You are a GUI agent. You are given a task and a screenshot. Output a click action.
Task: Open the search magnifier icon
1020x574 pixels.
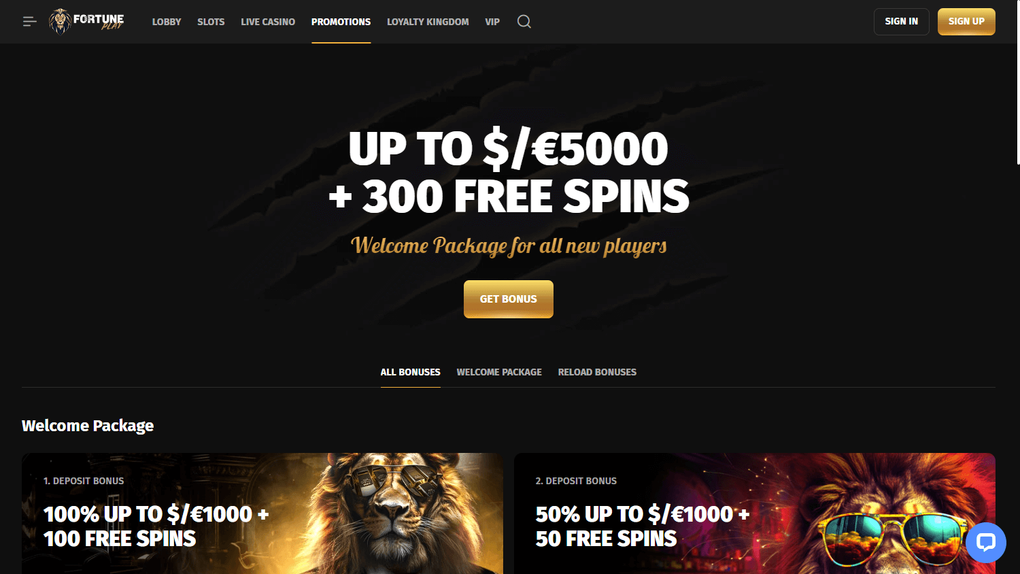(524, 22)
